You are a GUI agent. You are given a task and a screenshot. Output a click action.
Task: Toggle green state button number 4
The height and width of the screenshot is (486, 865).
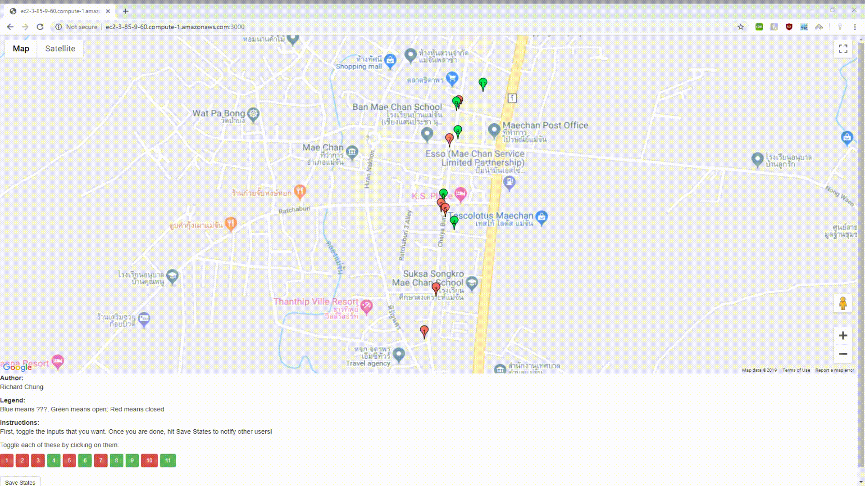[54, 460]
